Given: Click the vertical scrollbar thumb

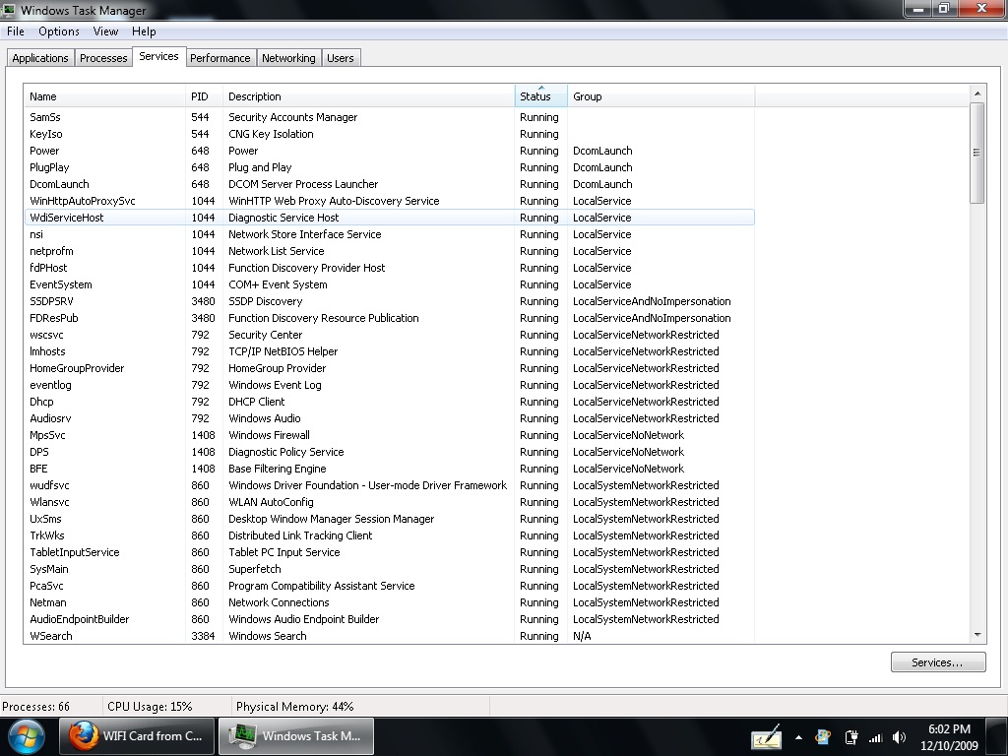Looking at the screenshot, I should tap(977, 153).
